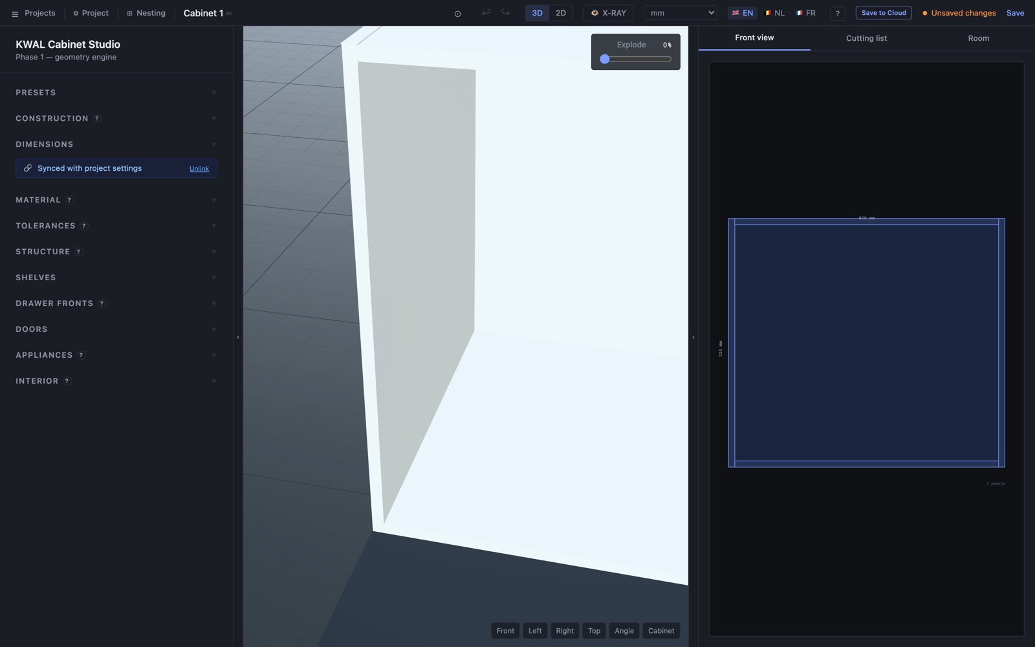
Task: Click the recenter view target icon
Action: tap(457, 14)
